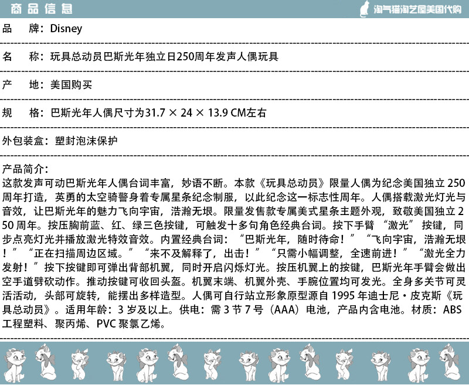The image size is (469, 385).
Task: Click the 商品信息 header title
Action: click(42, 9)
